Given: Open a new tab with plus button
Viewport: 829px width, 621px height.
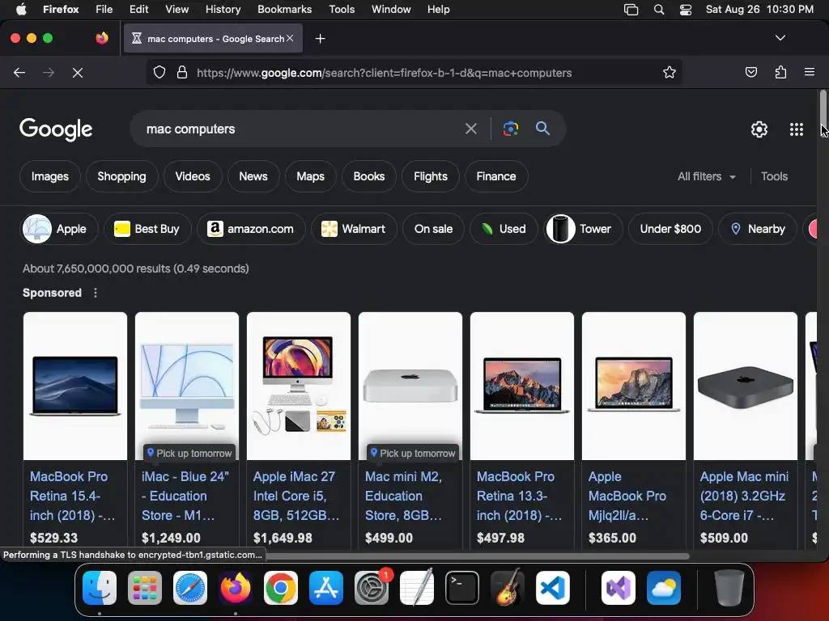Looking at the screenshot, I should 320,39.
